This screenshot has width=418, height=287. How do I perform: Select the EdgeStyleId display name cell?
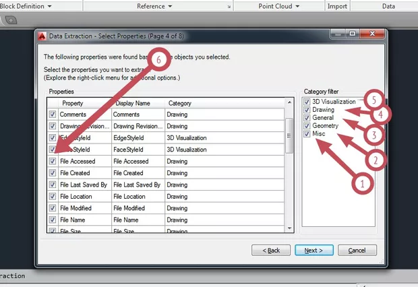[138, 137]
